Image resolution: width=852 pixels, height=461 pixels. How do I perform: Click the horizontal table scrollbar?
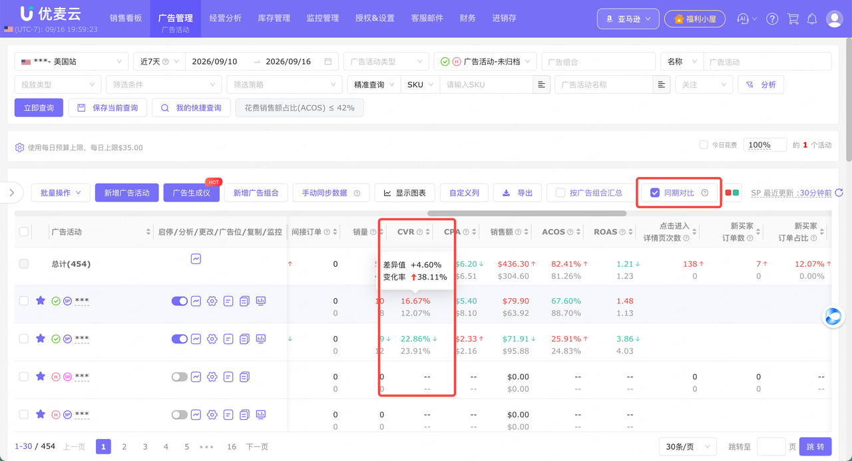527,214
